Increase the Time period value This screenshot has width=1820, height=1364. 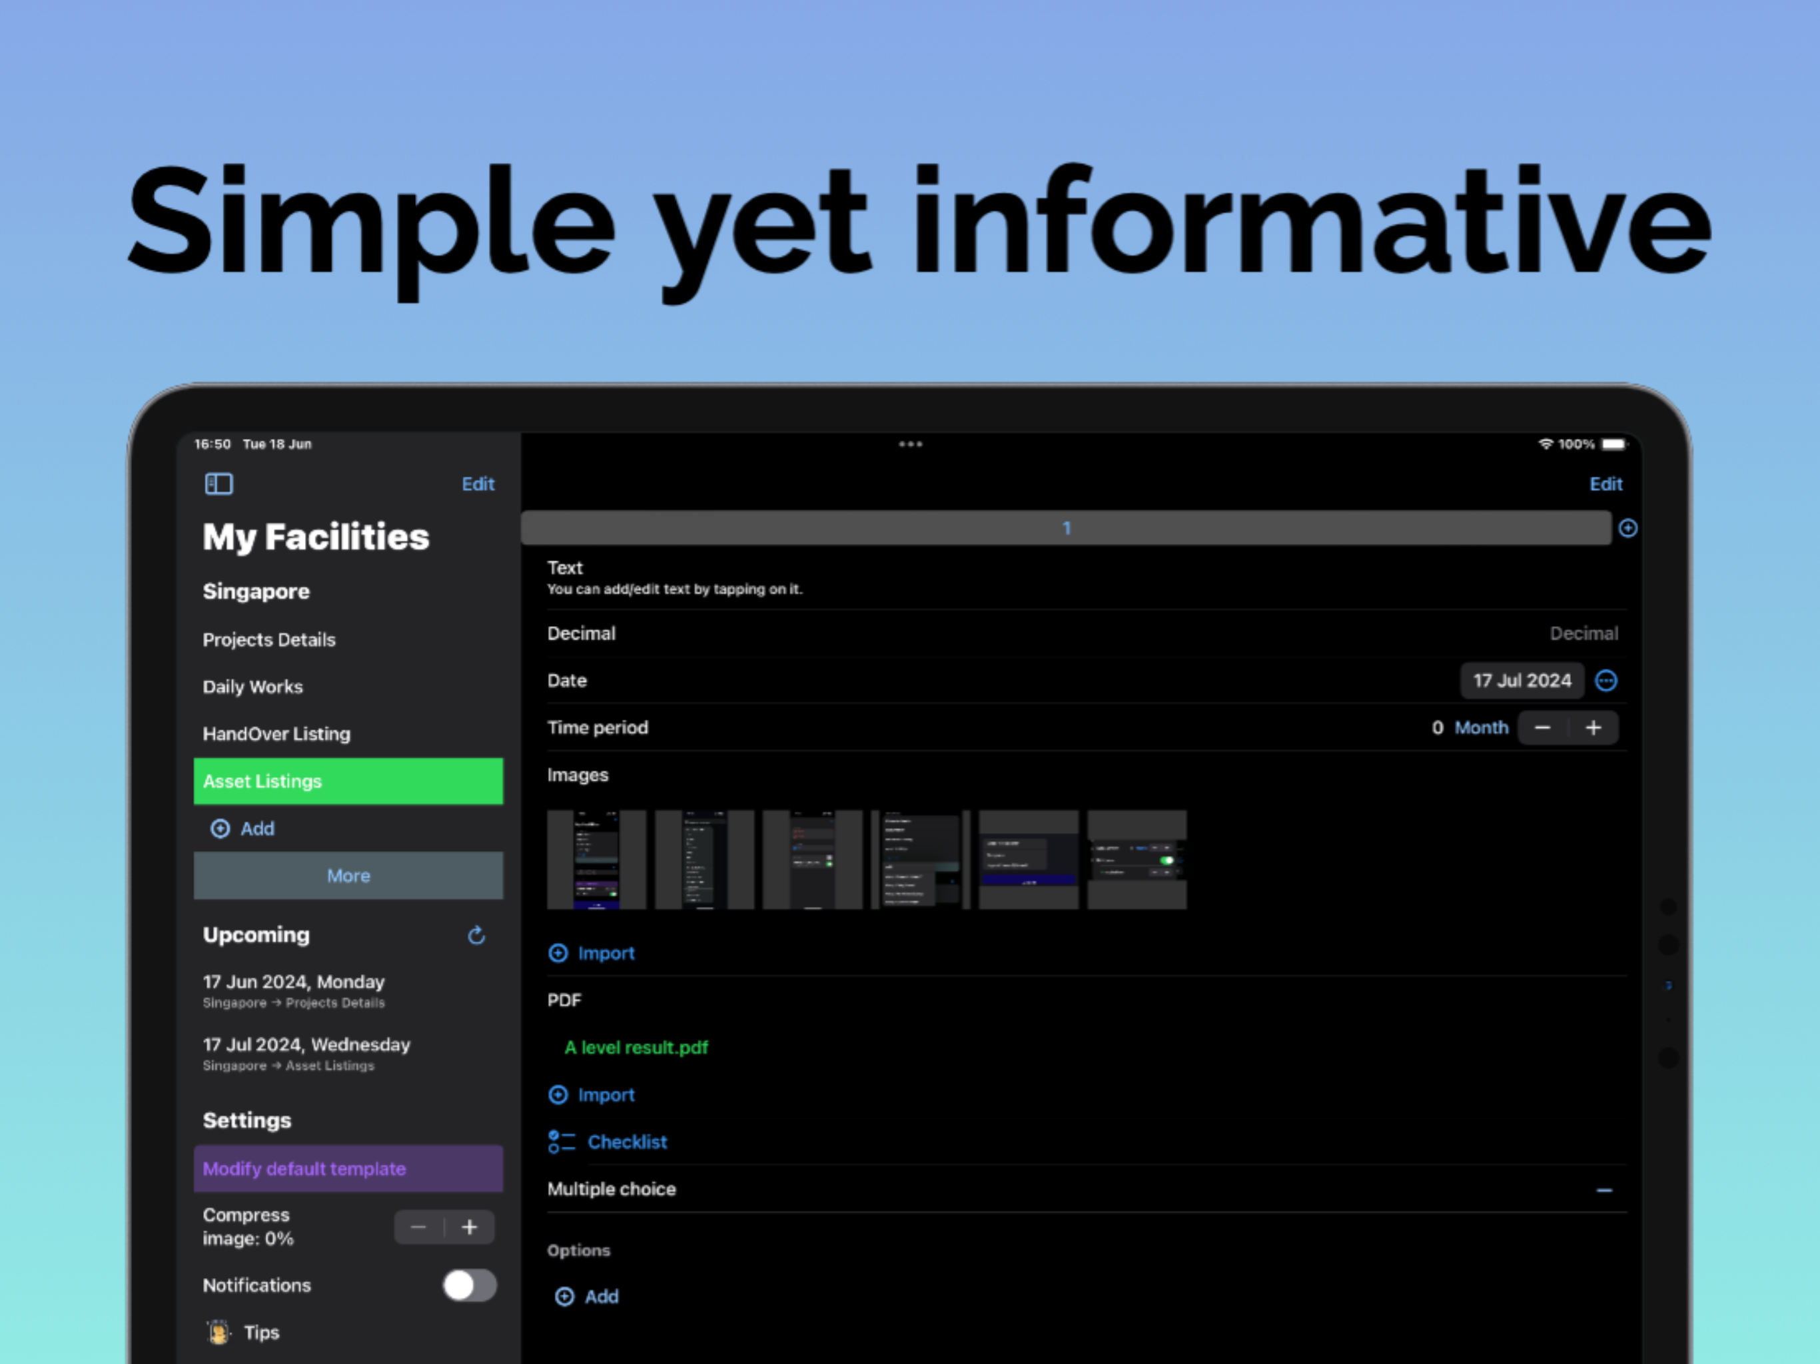pyautogui.click(x=1593, y=727)
